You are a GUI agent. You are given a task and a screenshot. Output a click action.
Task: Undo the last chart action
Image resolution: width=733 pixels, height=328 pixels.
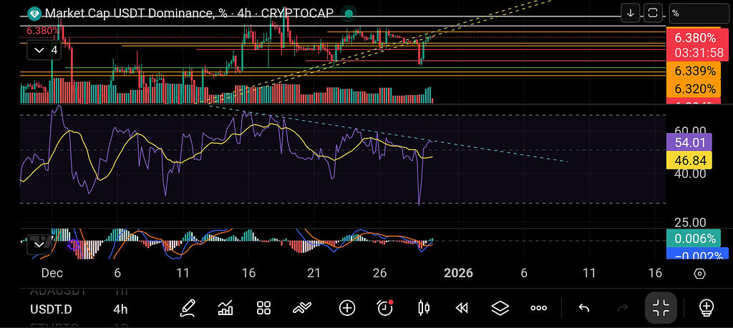[583, 308]
